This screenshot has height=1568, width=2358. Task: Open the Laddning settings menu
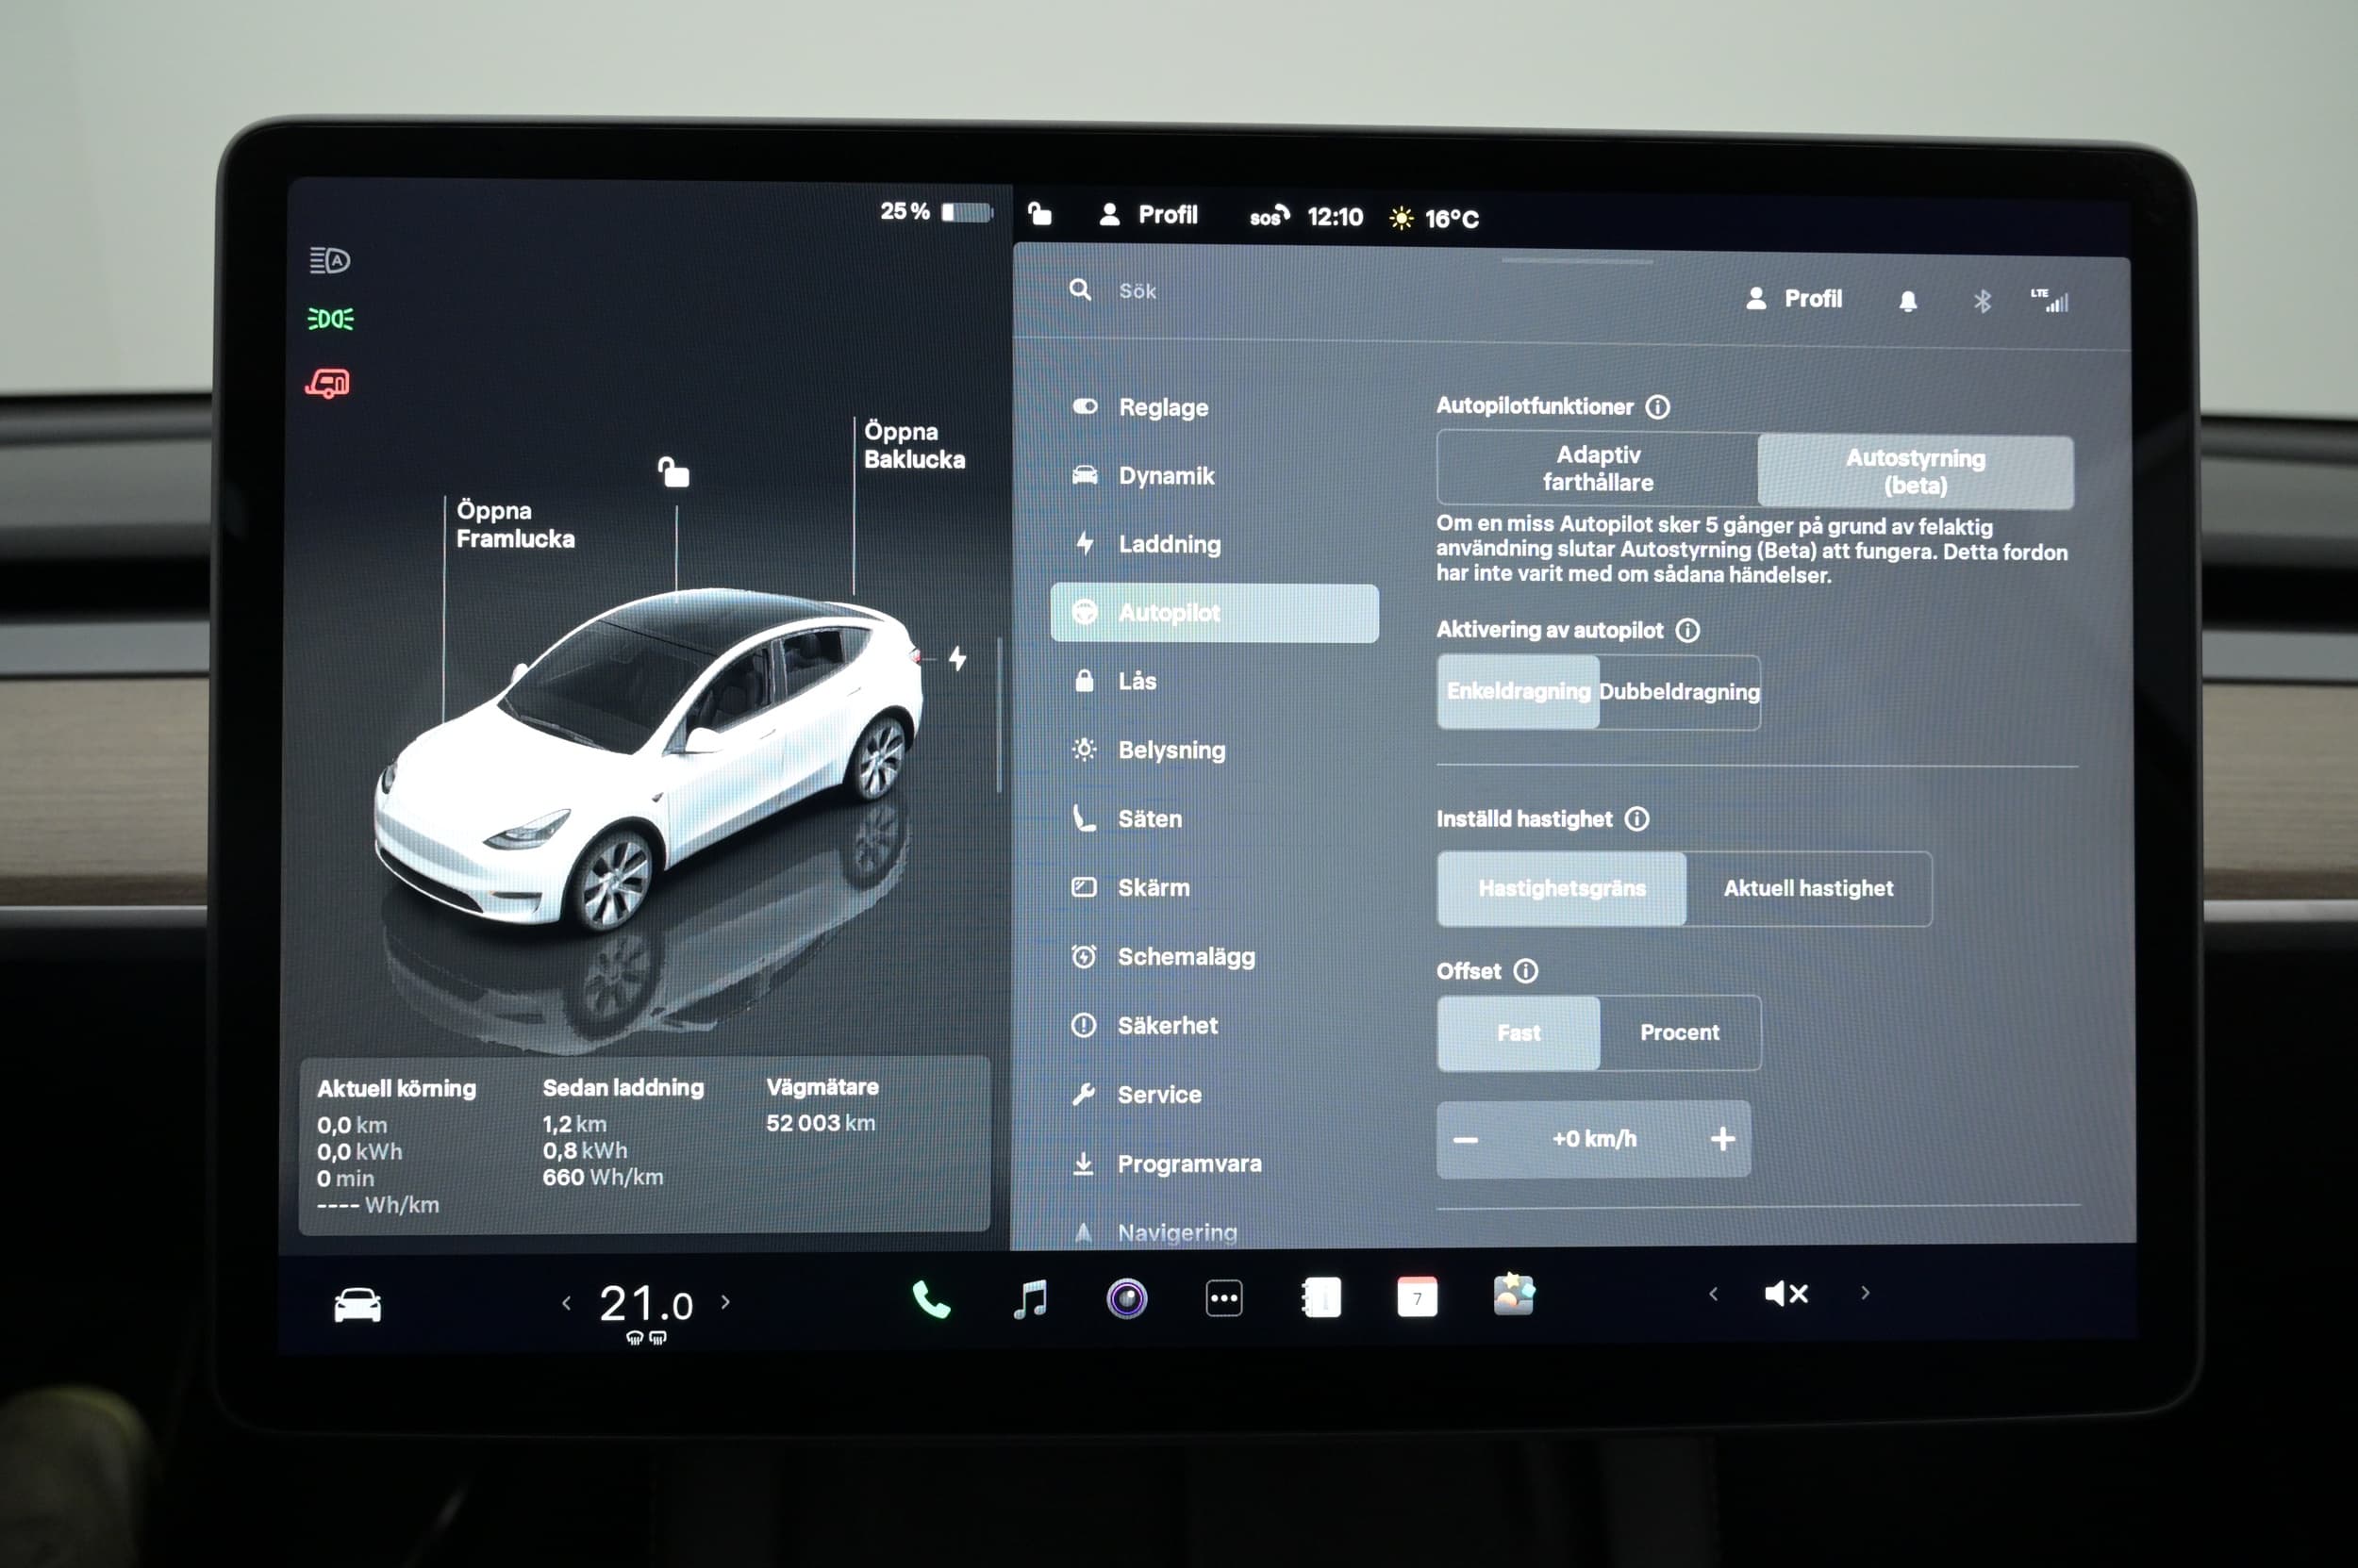[1169, 545]
